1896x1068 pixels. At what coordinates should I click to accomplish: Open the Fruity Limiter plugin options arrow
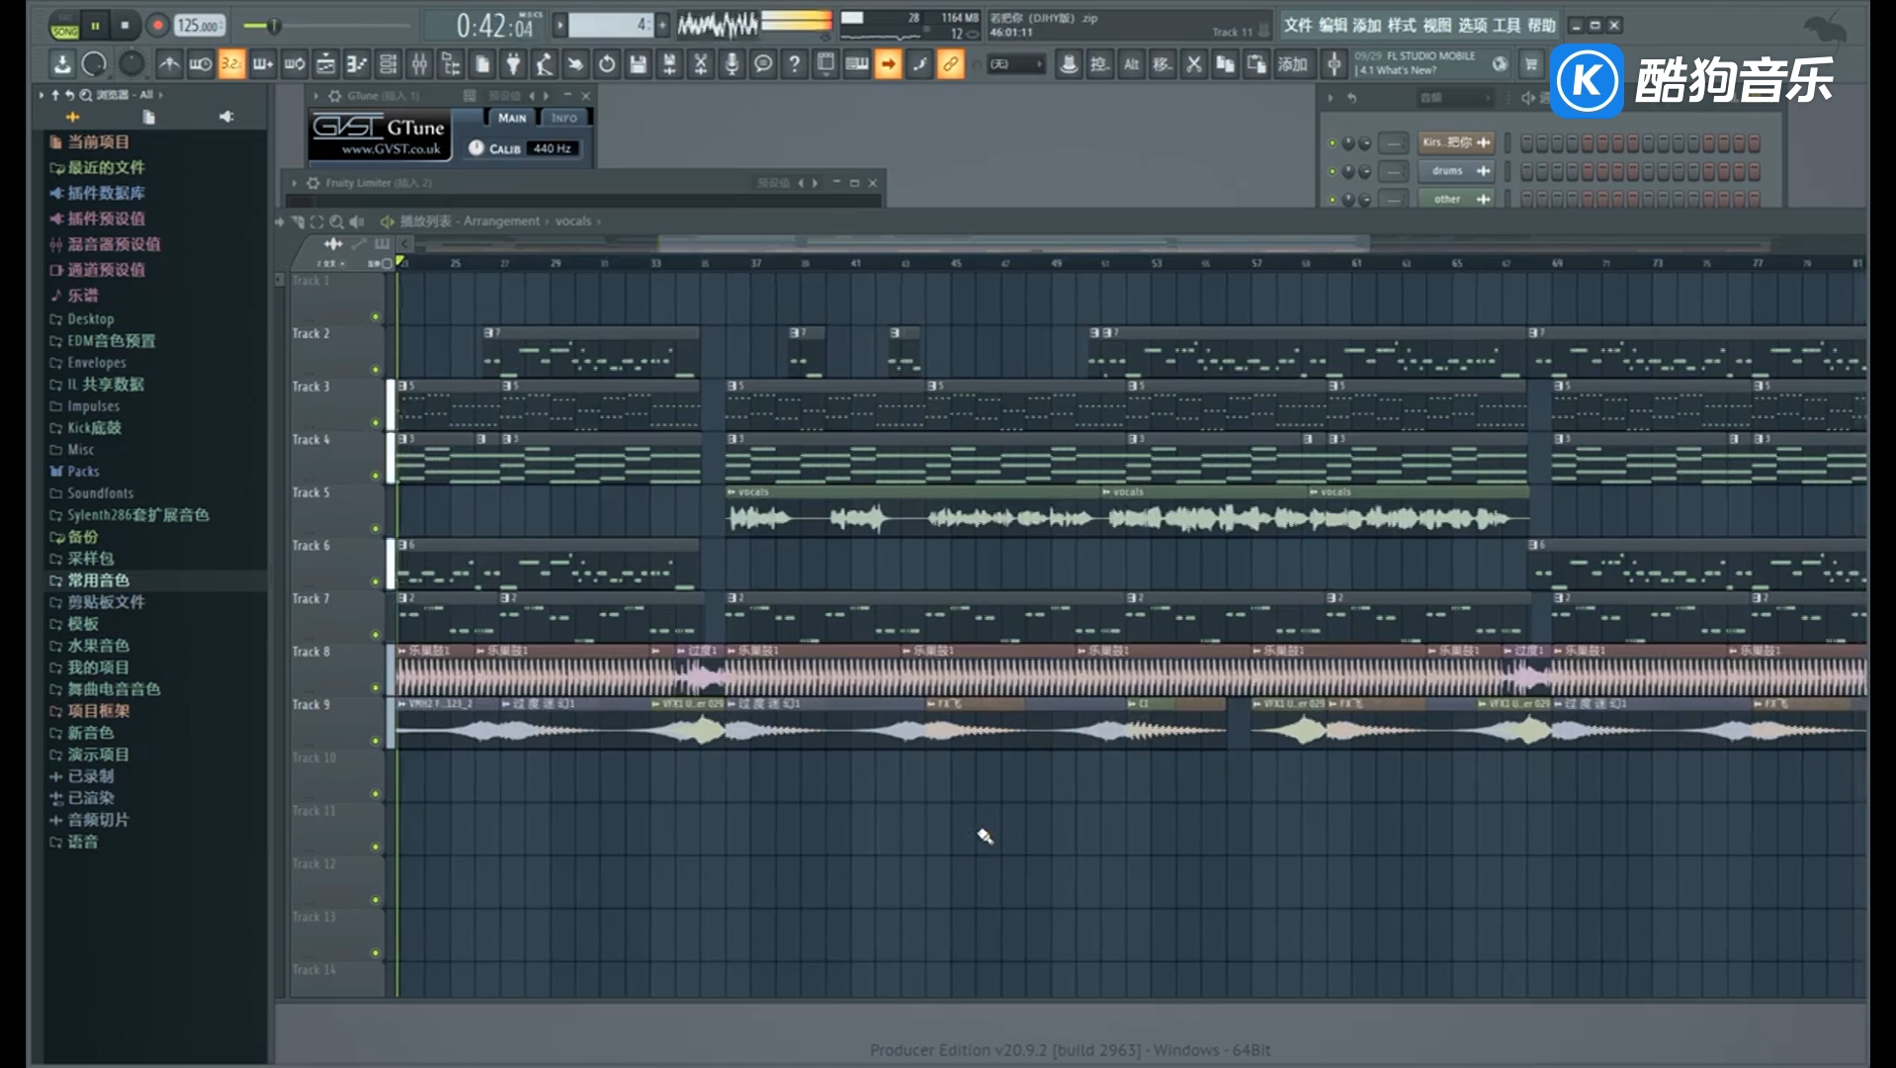[295, 183]
